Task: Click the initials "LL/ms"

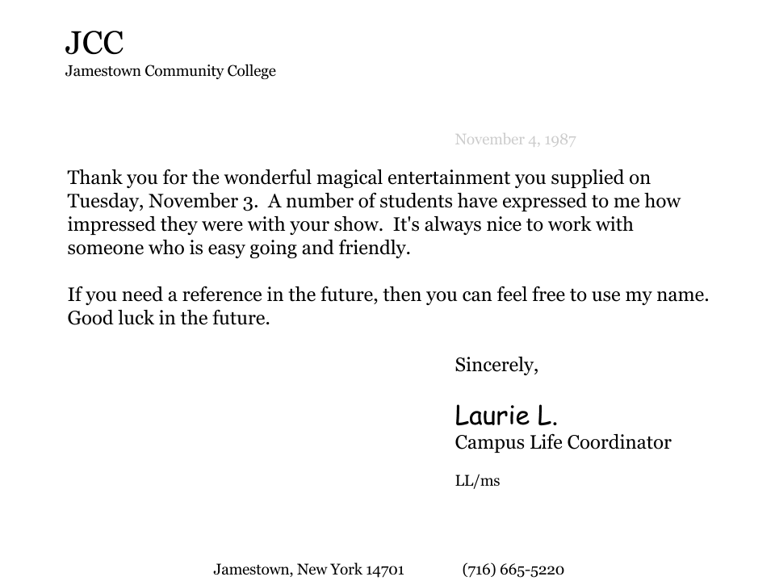Action: [477, 481]
